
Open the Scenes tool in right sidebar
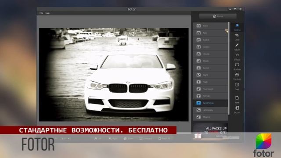click(237, 27)
